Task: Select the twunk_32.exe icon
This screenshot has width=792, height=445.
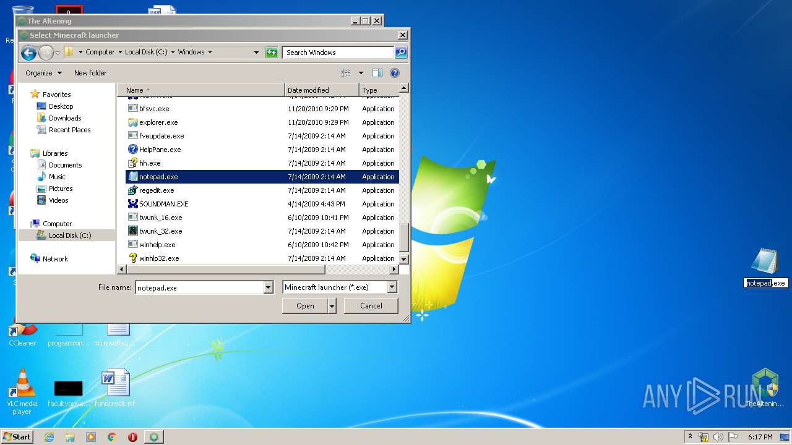Action: click(132, 231)
